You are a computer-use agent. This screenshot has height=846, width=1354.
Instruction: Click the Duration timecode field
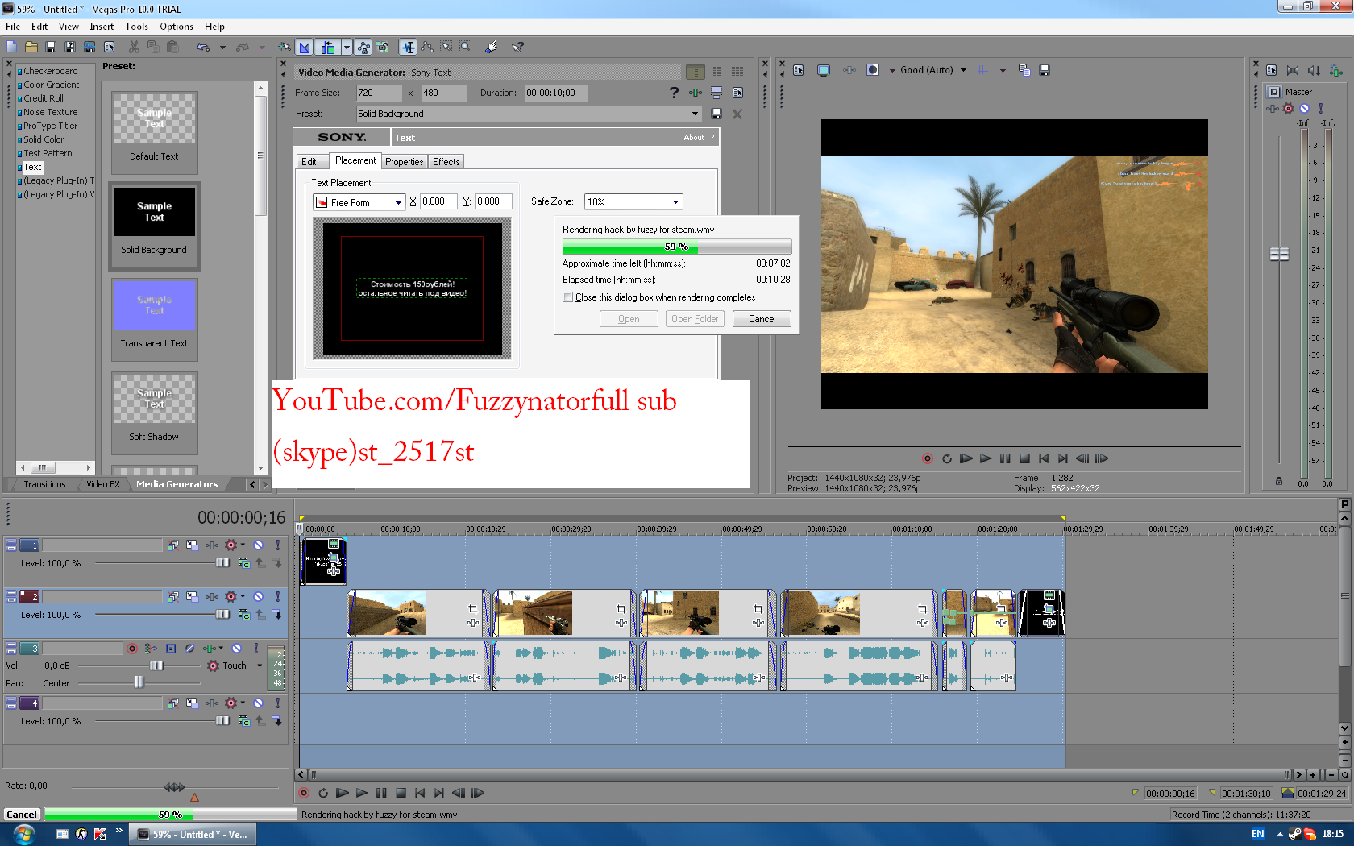coord(556,93)
